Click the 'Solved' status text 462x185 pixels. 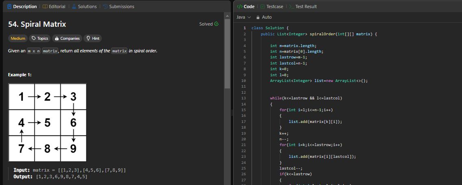206,24
